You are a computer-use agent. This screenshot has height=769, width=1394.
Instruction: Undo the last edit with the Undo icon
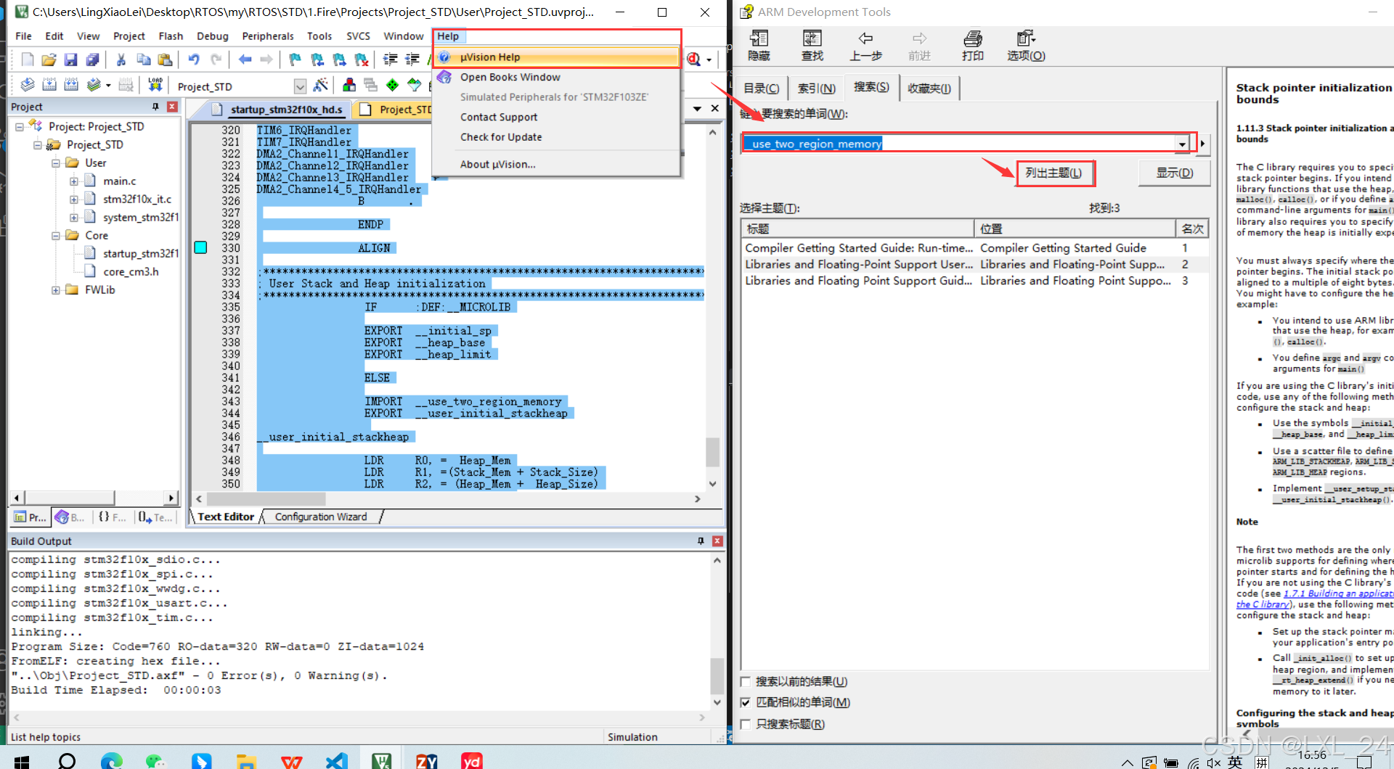coord(194,59)
